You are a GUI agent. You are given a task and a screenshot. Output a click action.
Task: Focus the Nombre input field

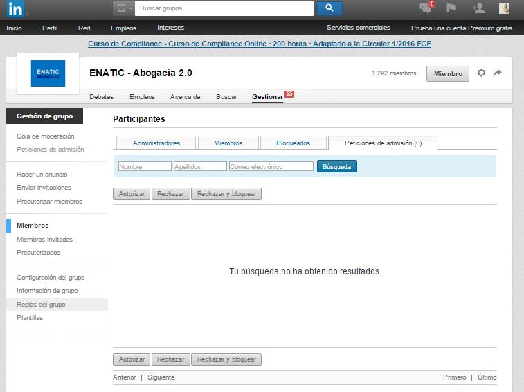145,166
